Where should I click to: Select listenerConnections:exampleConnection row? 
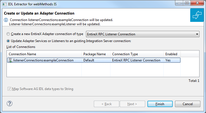(94, 60)
